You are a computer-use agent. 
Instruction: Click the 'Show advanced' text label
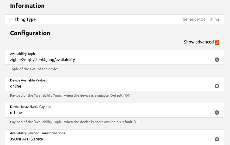tap(198, 42)
